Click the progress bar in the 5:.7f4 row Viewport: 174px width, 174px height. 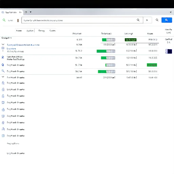click(x=110, y=65)
